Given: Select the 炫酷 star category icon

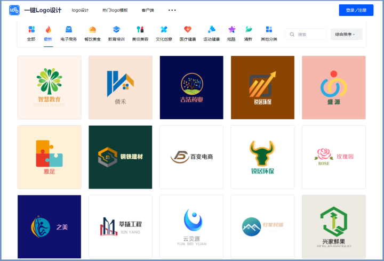Looking at the screenshot, I should (231, 30).
